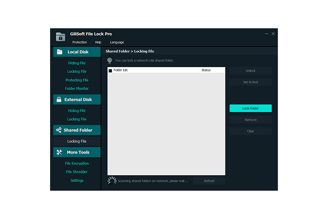Image resolution: width=328 pixels, height=219 pixels.
Task: Click the folder icon beside Local Disk
Action: pyautogui.click(x=60, y=52)
